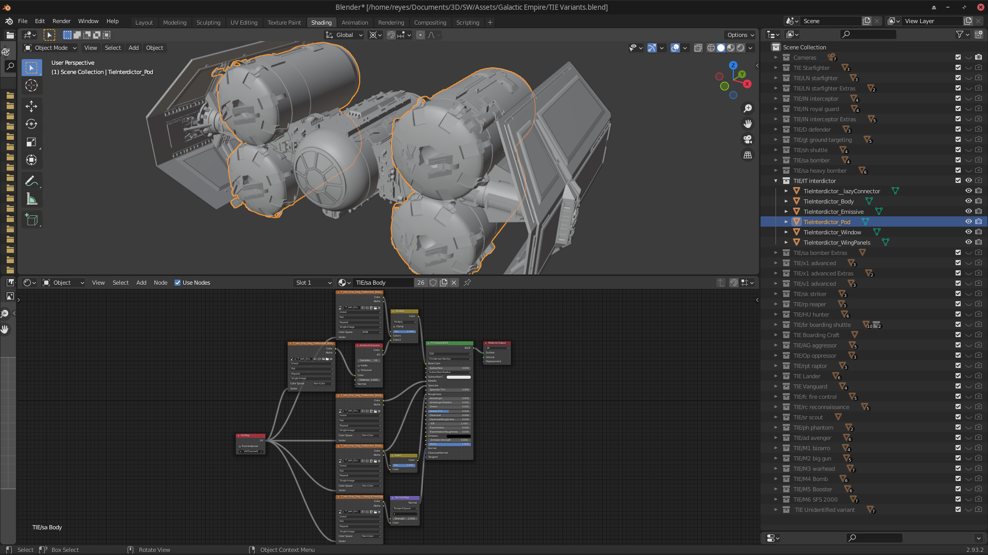Image resolution: width=988 pixels, height=555 pixels.
Task: Activate the Transform tool
Action: click(x=31, y=160)
